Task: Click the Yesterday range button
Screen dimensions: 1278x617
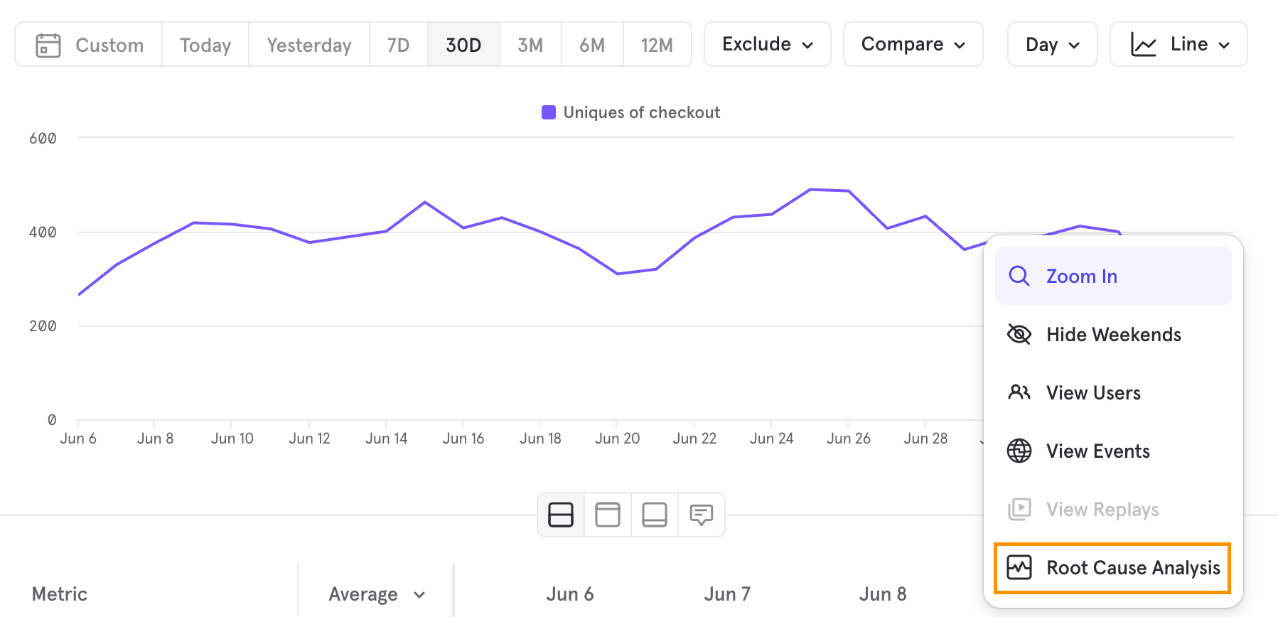Action: click(309, 45)
